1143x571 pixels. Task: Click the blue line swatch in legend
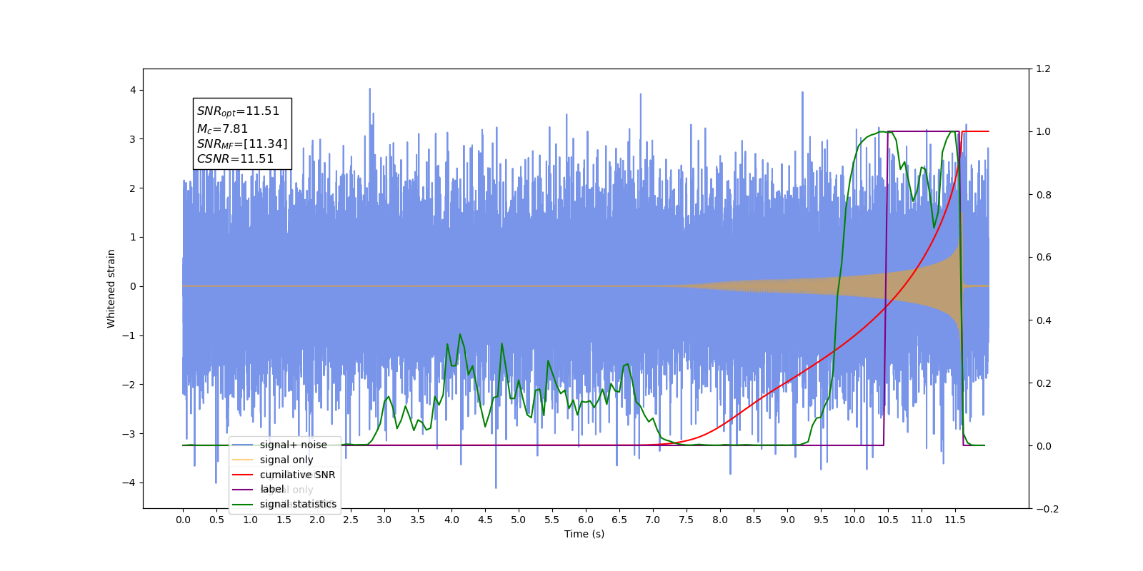pyautogui.click(x=243, y=445)
